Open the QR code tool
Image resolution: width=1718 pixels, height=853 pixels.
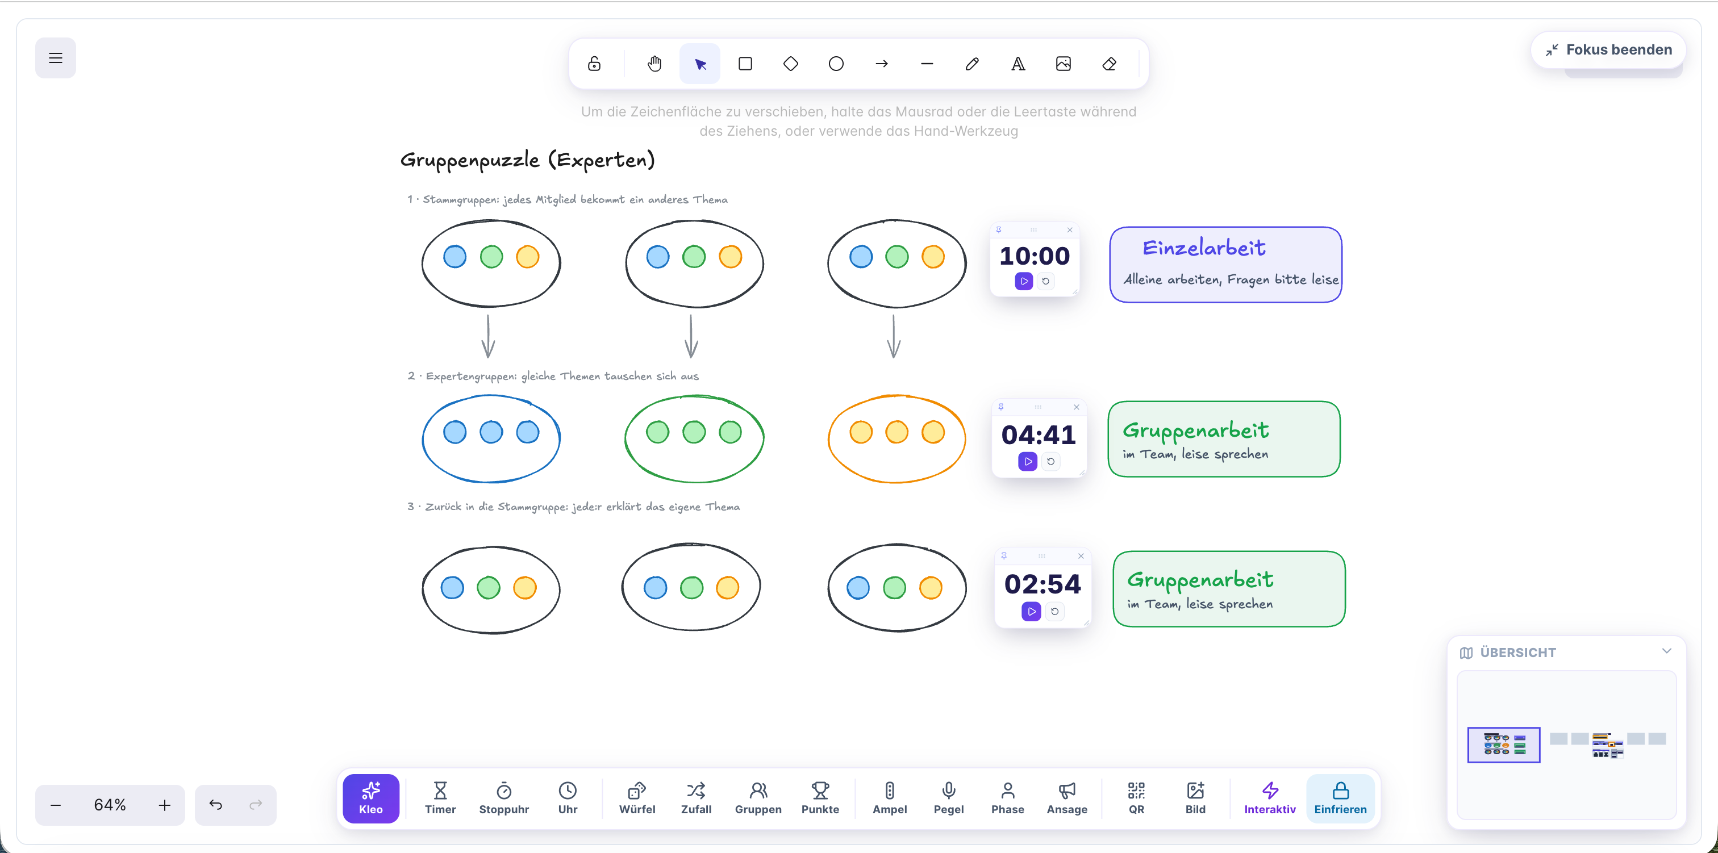click(x=1136, y=798)
